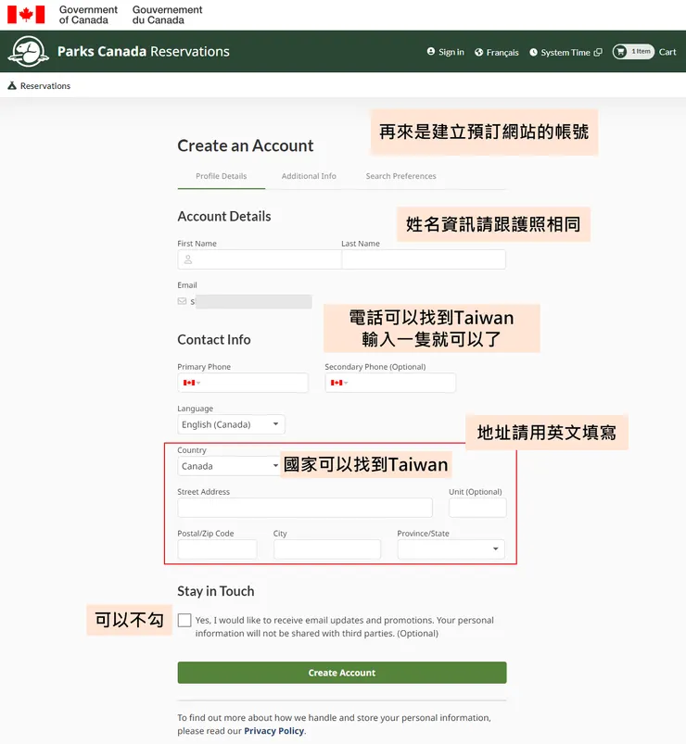Click the Create an Account heading
The height and width of the screenshot is (744, 686).
tap(246, 145)
